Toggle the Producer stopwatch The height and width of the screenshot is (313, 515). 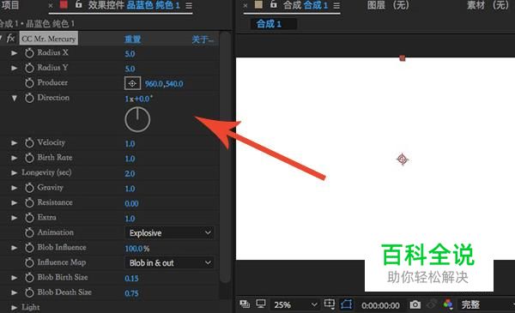[29, 83]
